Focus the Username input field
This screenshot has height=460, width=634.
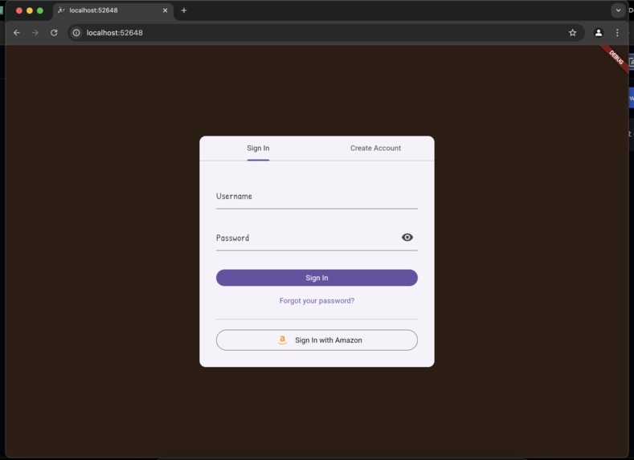[317, 197]
